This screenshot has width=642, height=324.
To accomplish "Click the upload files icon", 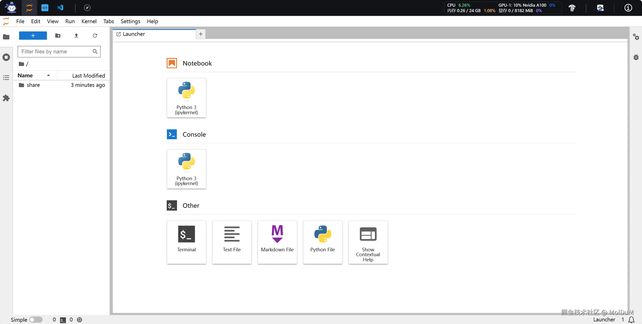I will tap(76, 36).
